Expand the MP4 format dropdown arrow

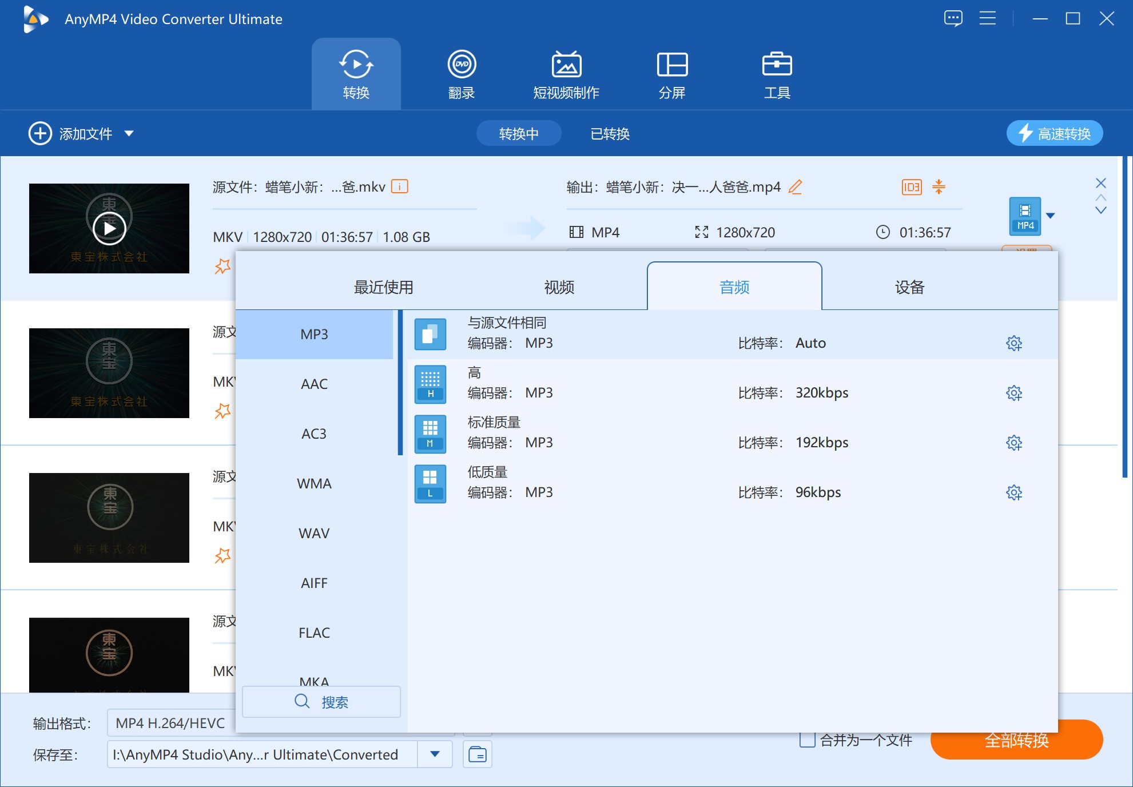coord(1050,216)
